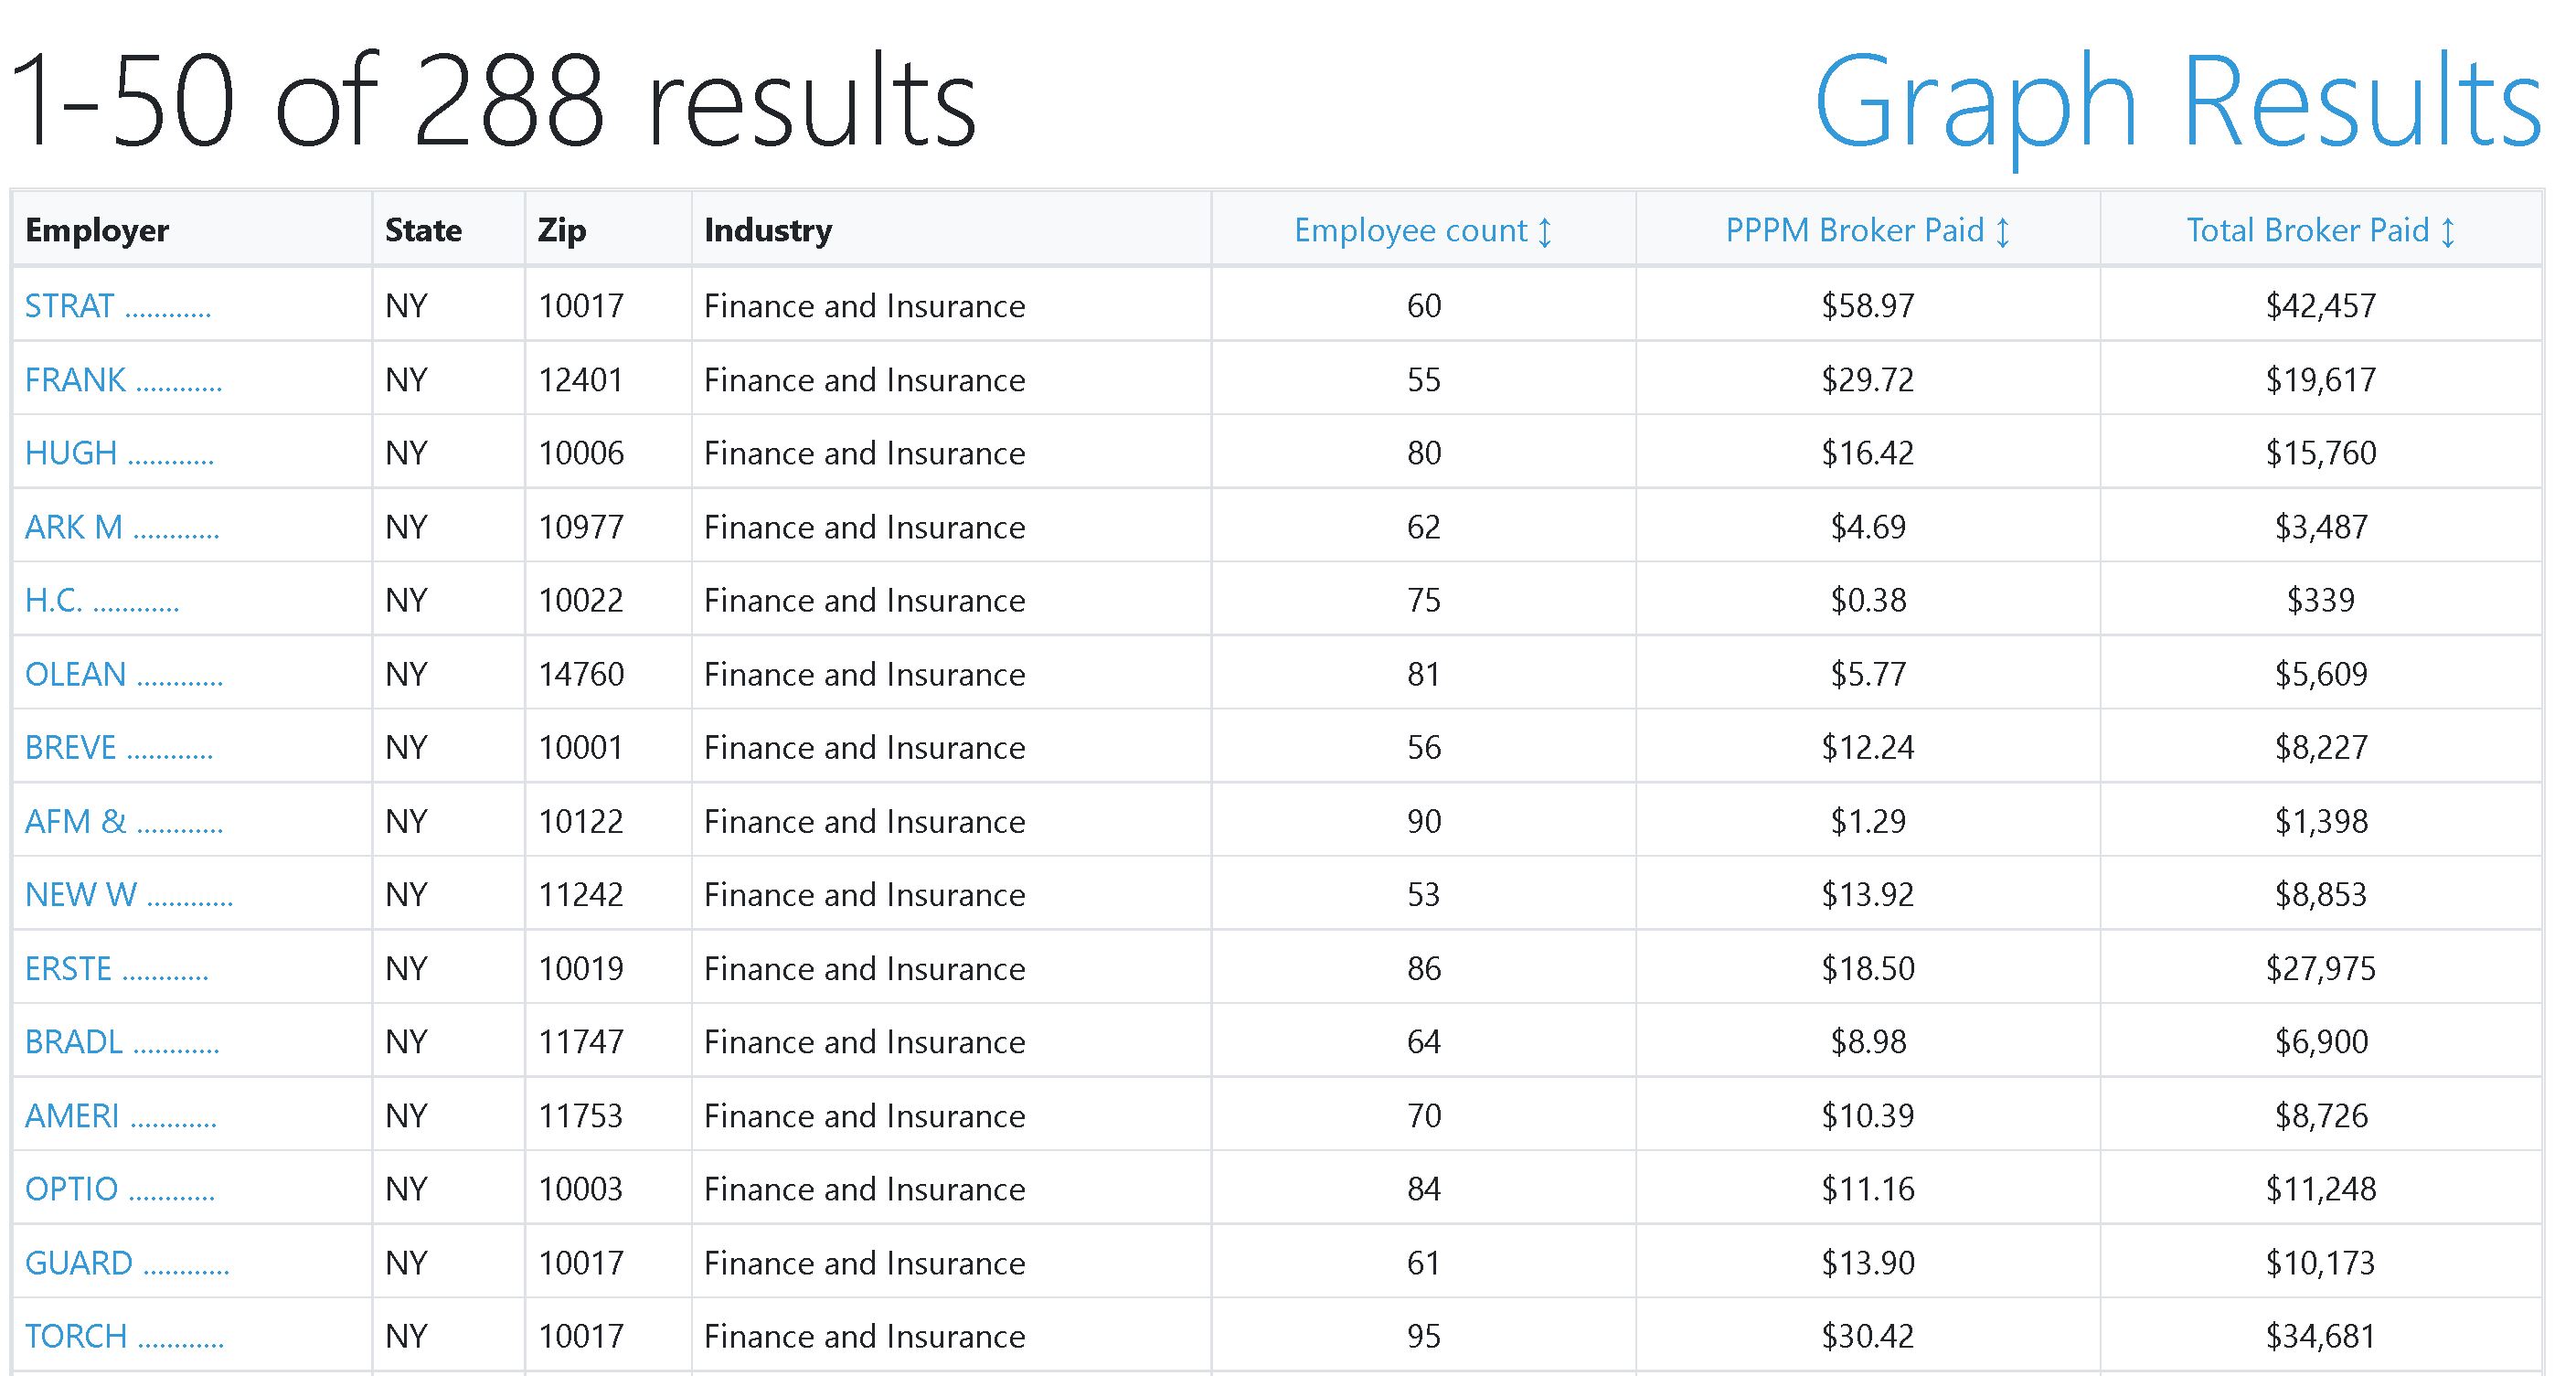Image resolution: width=2576 pixels, height=1376 pixels.
Task: Open the STRAT employer link
Action: pos(117,306)
